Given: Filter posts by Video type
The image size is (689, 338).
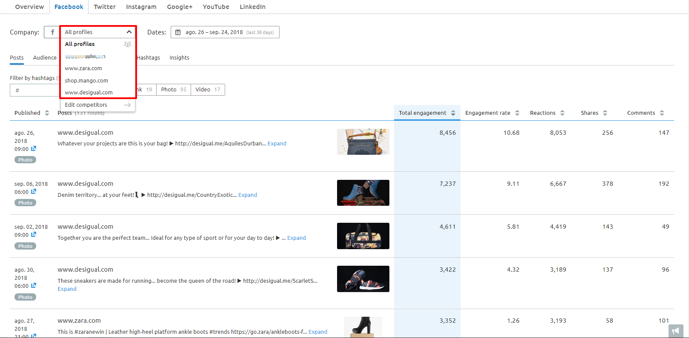Looking at the screenshot, I should point(208,90).
